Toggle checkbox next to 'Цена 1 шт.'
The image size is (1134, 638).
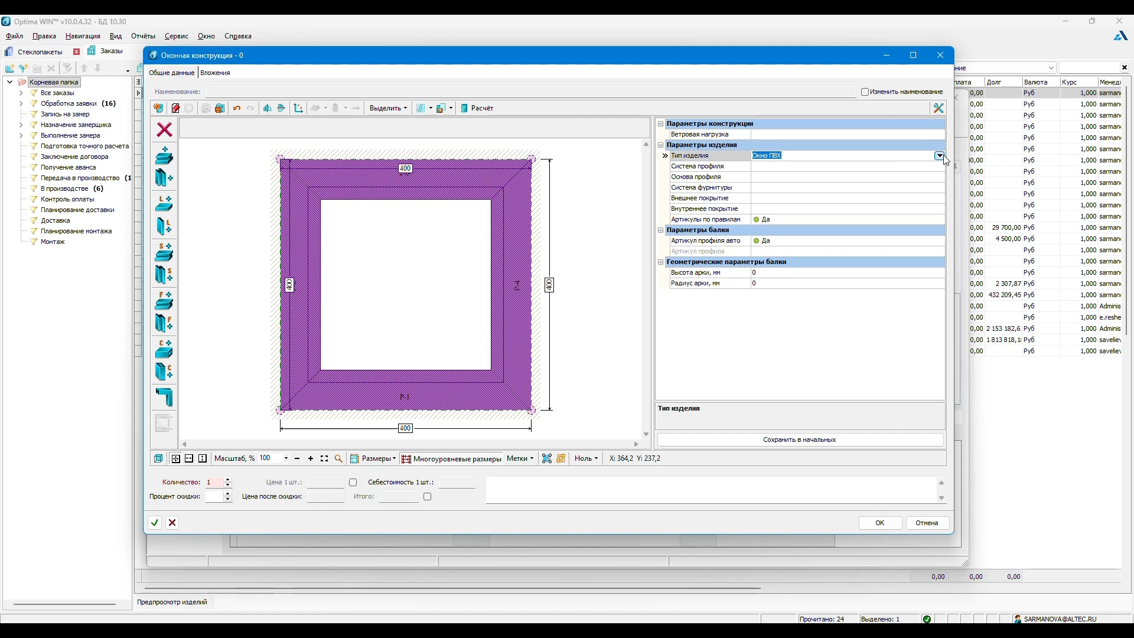(353, 483)
